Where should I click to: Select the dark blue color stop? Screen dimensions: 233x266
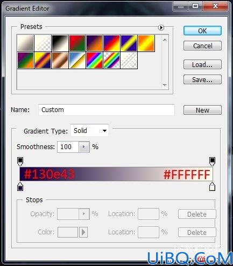[20, 187]
